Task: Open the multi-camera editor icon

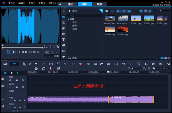Action: [116, 64]
